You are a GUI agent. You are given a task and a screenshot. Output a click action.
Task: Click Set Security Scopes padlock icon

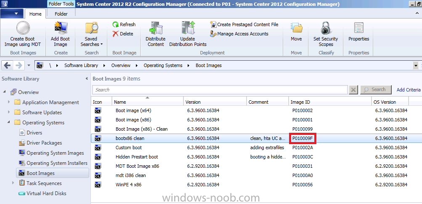[326, 28]
